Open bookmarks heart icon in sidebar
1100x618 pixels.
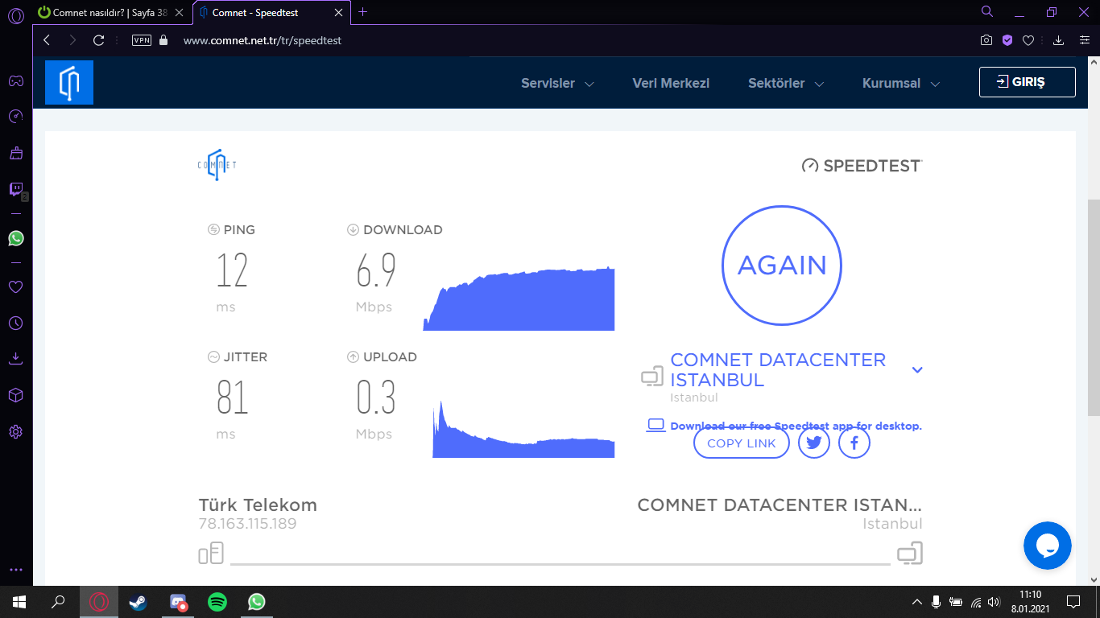tap(15, 286)
